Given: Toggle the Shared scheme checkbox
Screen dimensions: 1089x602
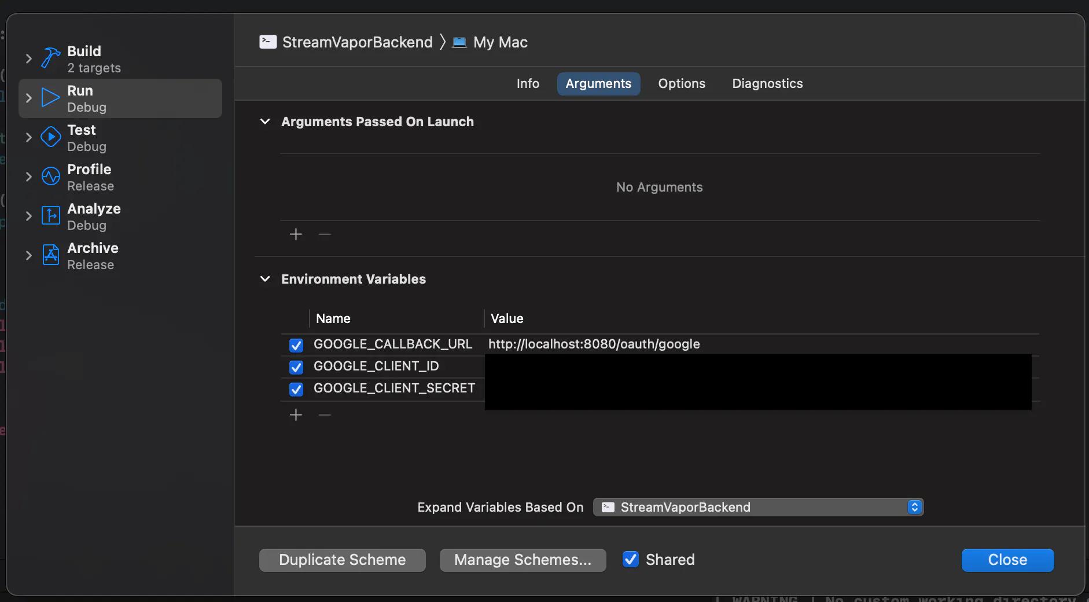Looking at the screenshot, I should click(x=631, y=559).
